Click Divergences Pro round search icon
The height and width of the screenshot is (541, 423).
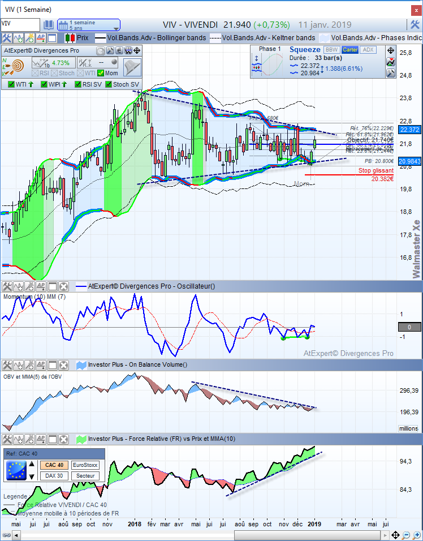(101, 51)
